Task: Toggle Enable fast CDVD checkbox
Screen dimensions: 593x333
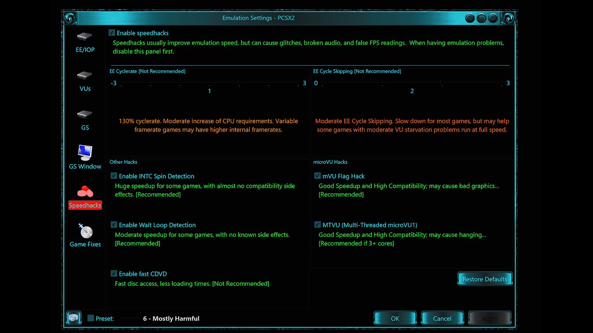Action: click(114, 274)
